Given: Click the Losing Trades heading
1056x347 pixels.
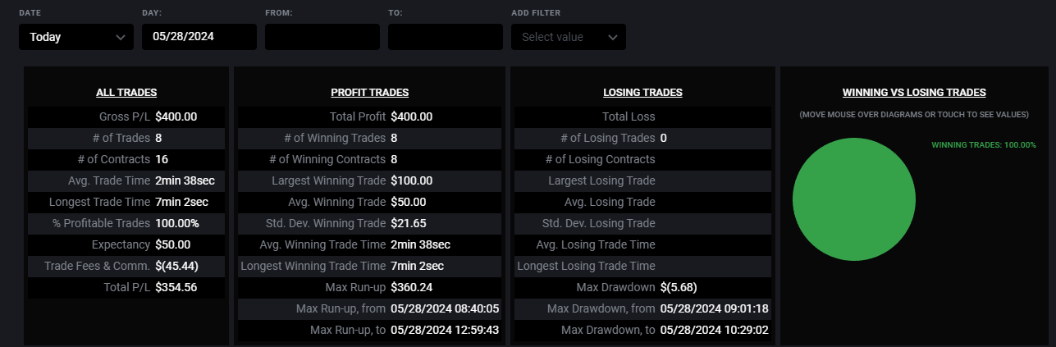Looking at the screenshot, I should click(642, 93).
